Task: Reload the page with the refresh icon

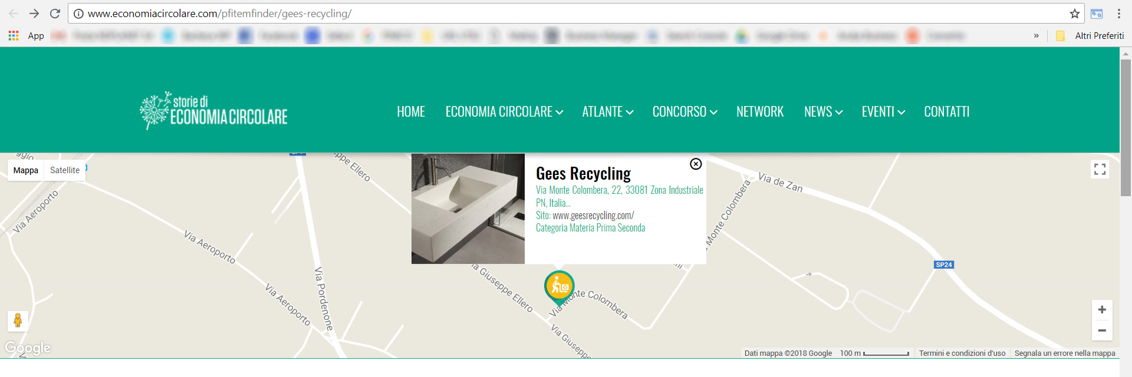Action: pos(55,14)
